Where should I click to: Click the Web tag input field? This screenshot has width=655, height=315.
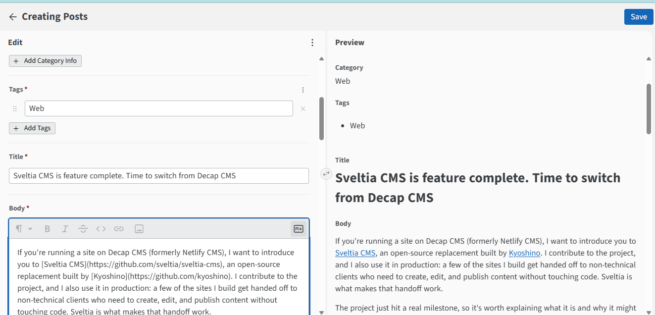pos(159,108)
